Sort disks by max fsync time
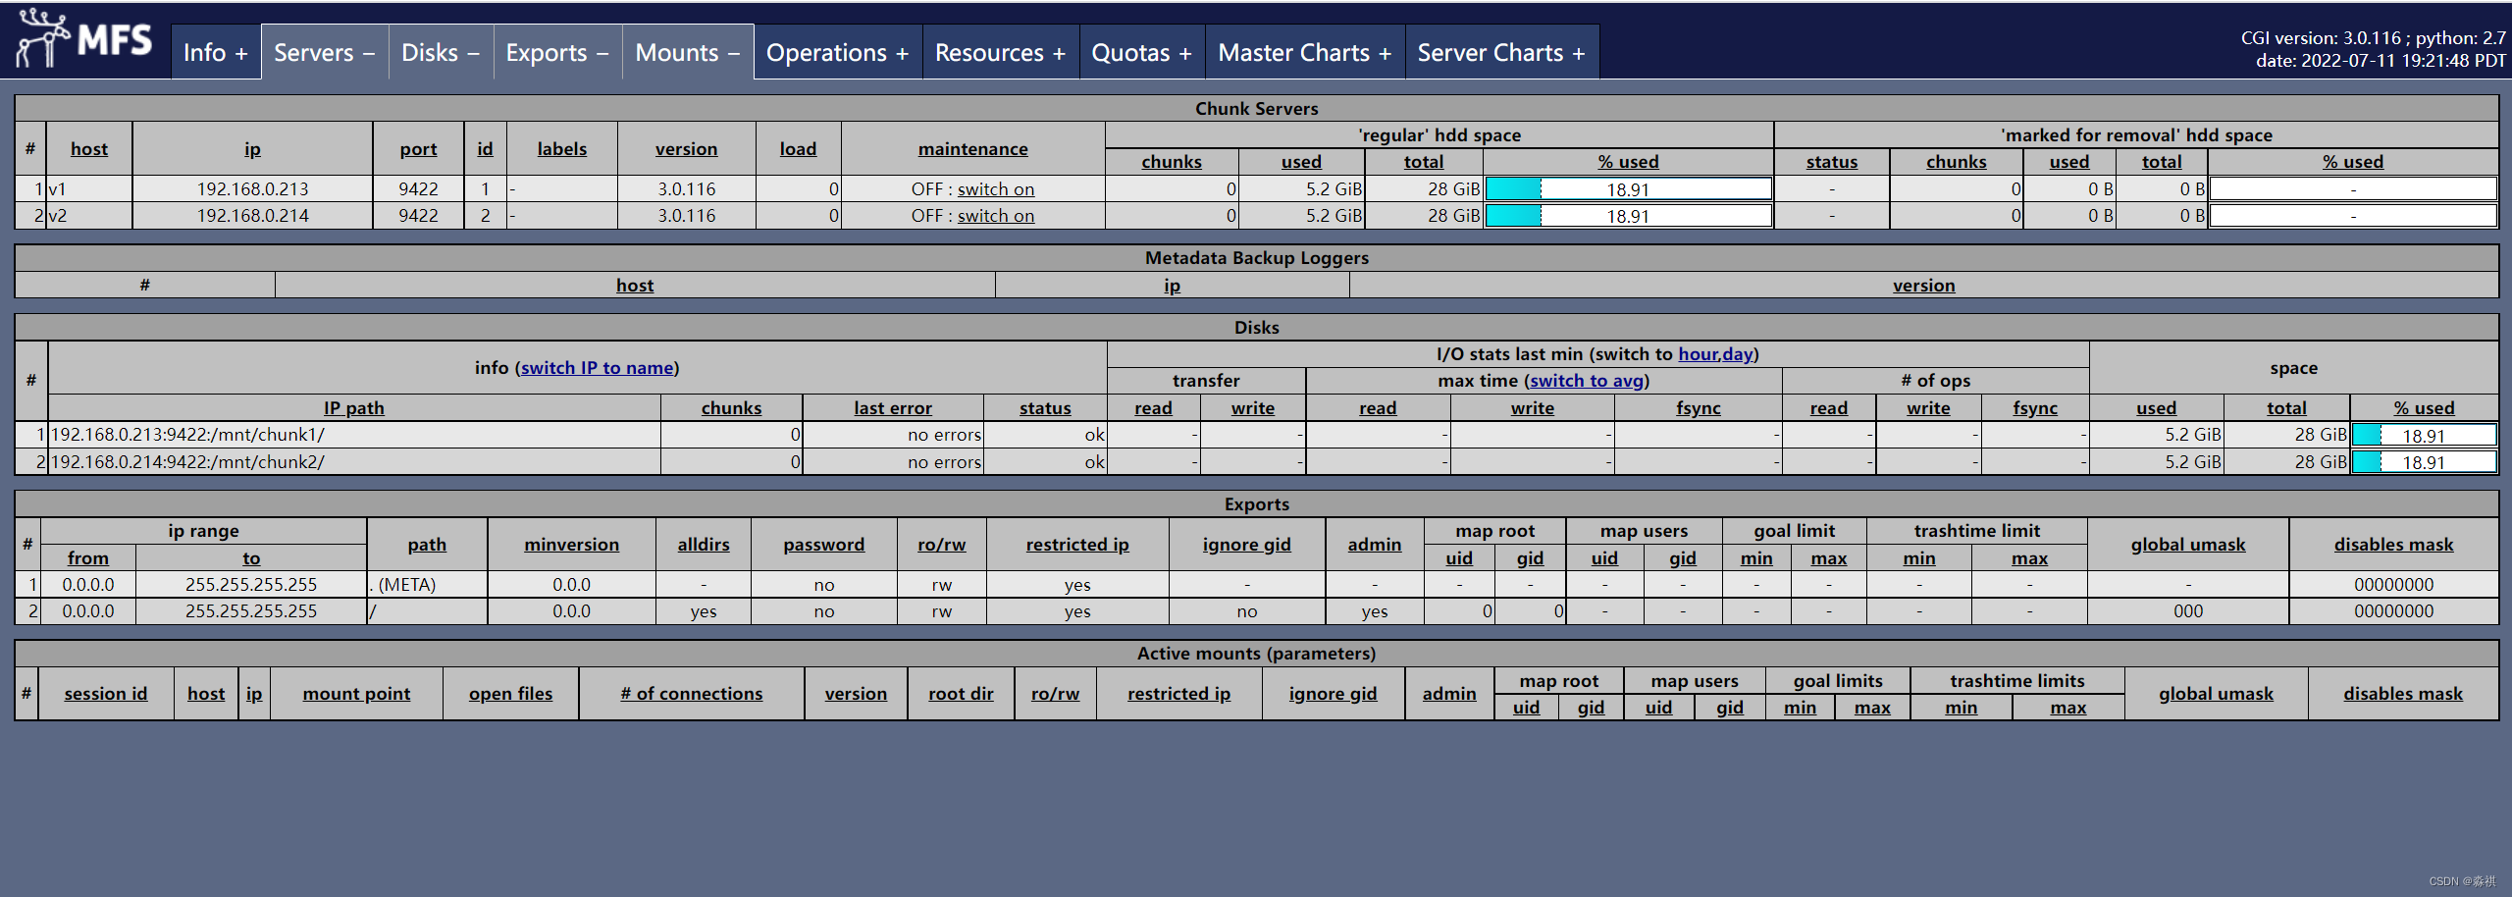Viewport: 2512px width, 897px height. (1699, 408)
